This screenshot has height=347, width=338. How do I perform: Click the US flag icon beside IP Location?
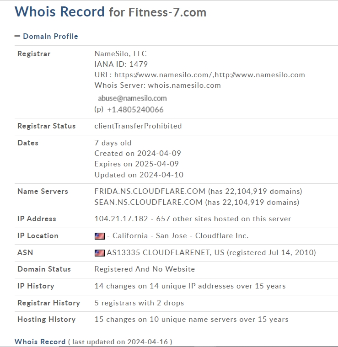[x=100, y=236]
